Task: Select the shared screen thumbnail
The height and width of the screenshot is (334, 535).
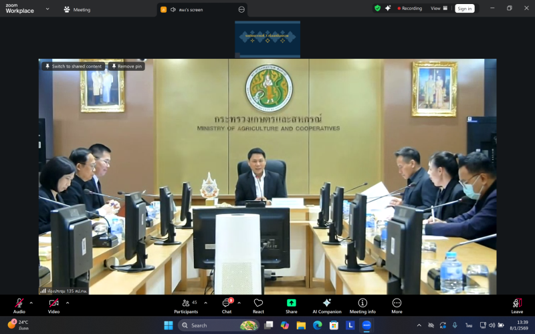Action: pyautogui.click(x=267, y=39)
